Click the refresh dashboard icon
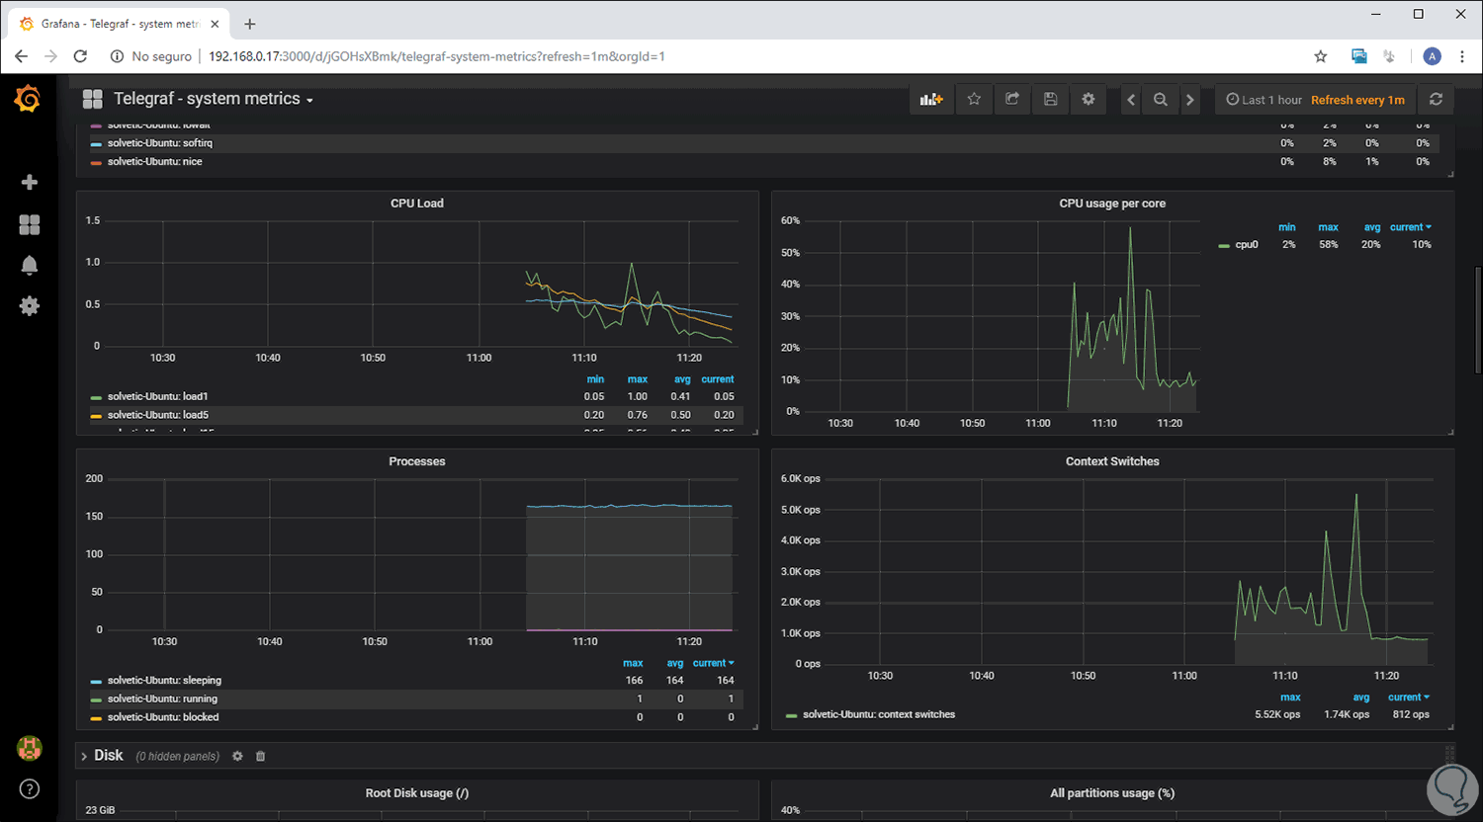The width and height of the screenshot is (1483, 822). pyautogui.click(x=1436, y=99)
